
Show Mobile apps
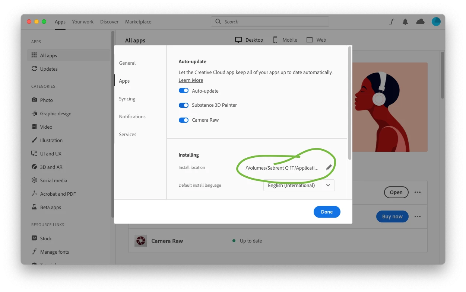click(285, 40)
